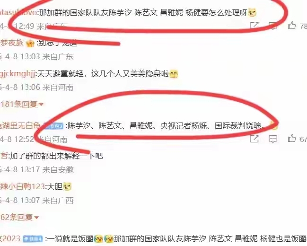Like the comment listing 央视记者杨烁
The image size is (307, 246).
[292, 139]
